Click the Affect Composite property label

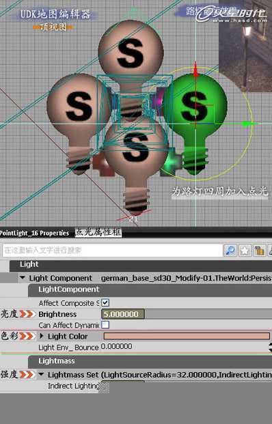tap(69, 303)
